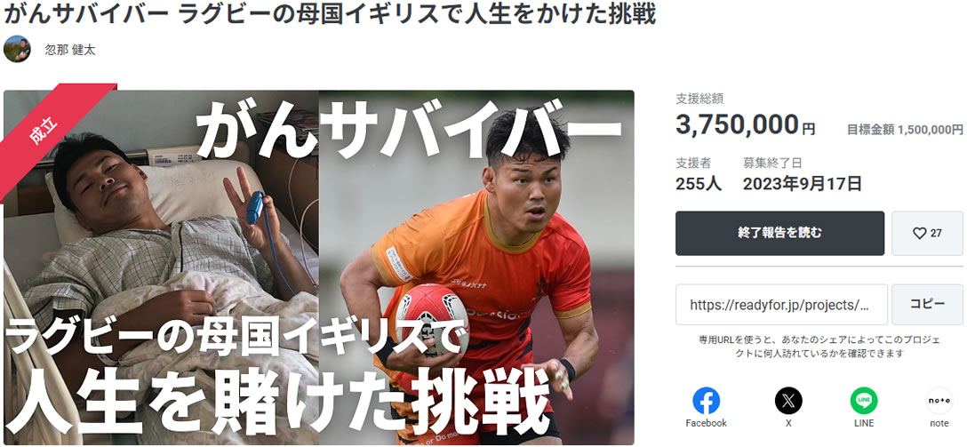The height and width of the screenshot is (447, 967).
Task: Share on note icon
Action: click(x=939, y=401)
